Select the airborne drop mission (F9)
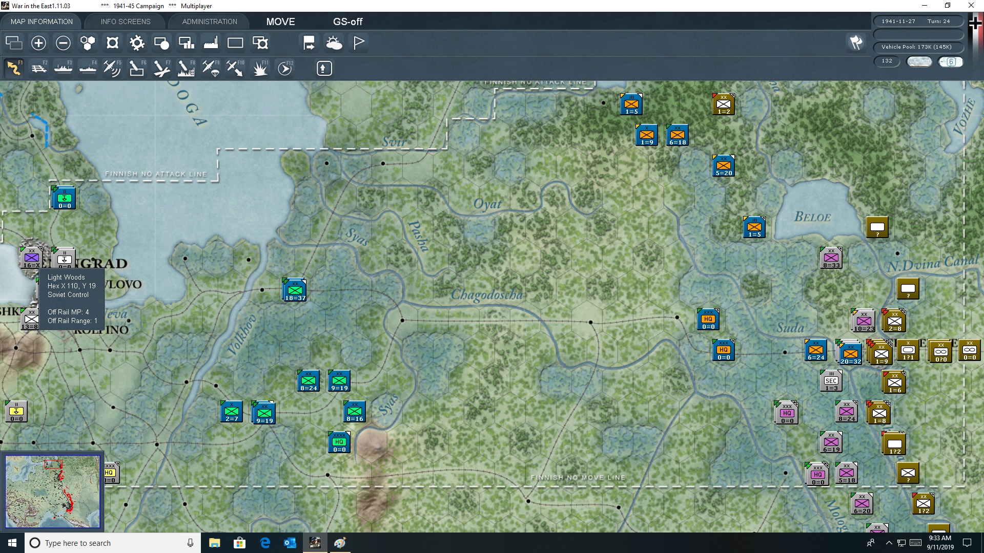The width and height of the screenshot is (984, 553). [x=210, y=68]
